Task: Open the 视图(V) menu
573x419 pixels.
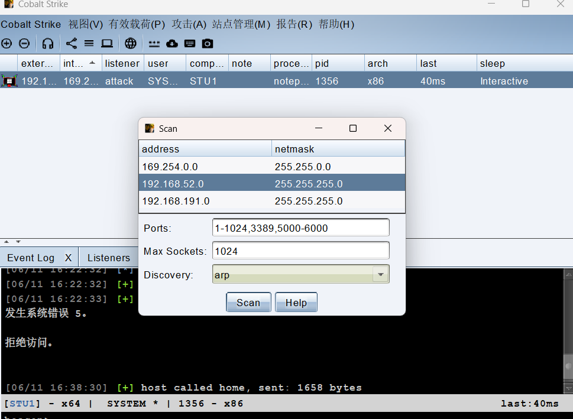Action: coord(86,24)
